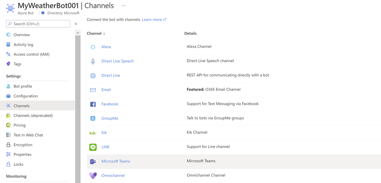Click the Properties sliders icon

point(8,154)
